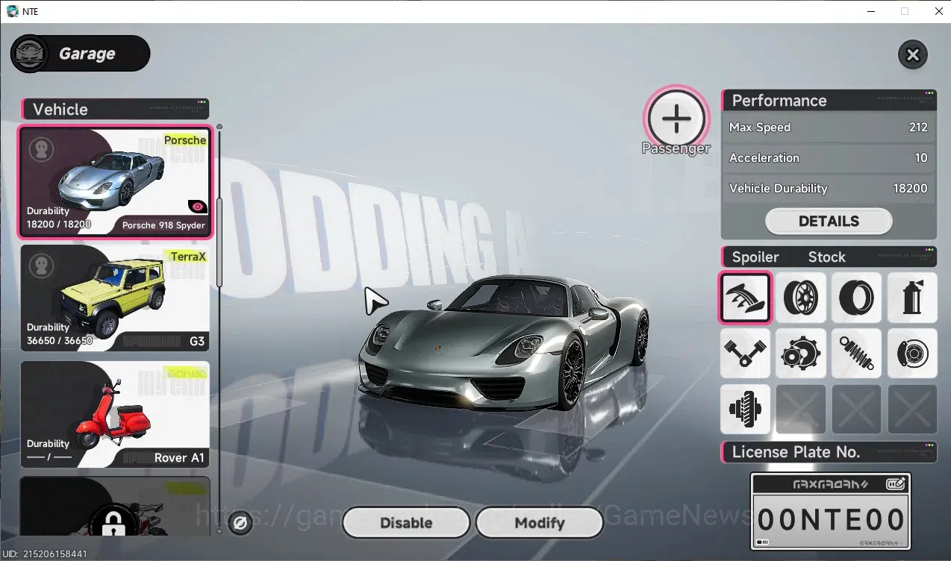Select the TerraX G3 vehicle card
The height and width of the screenshot is (561, 951).
click(115, 298)
